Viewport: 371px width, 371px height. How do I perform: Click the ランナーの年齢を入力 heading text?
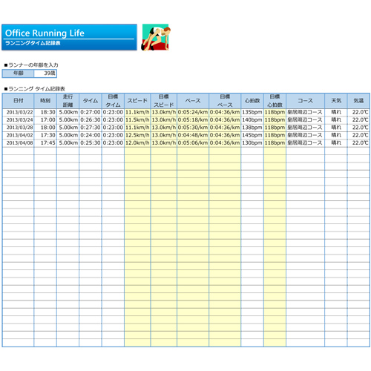click(x=31, y=65)
